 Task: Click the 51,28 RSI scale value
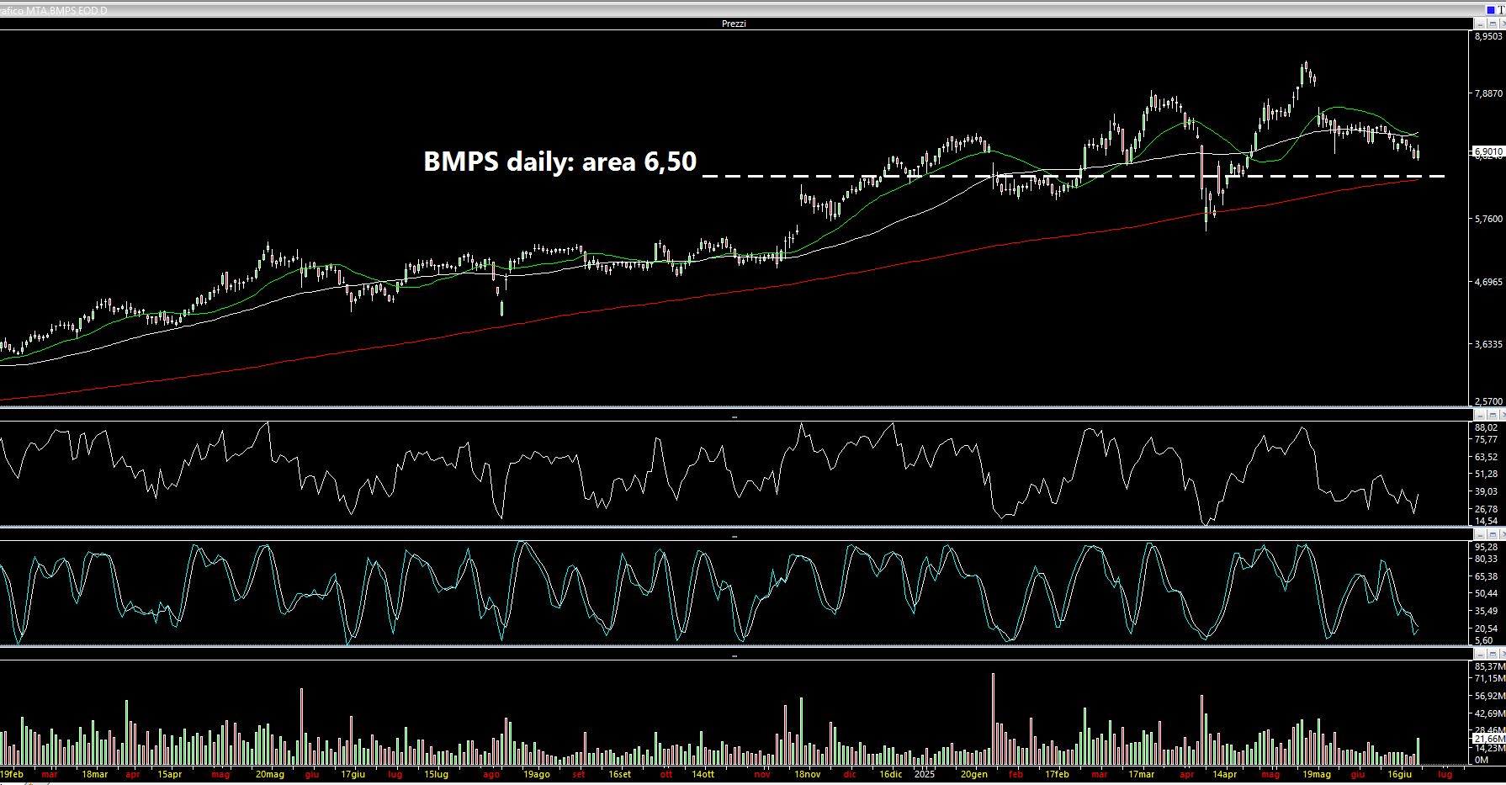[x=1486, y=475]
